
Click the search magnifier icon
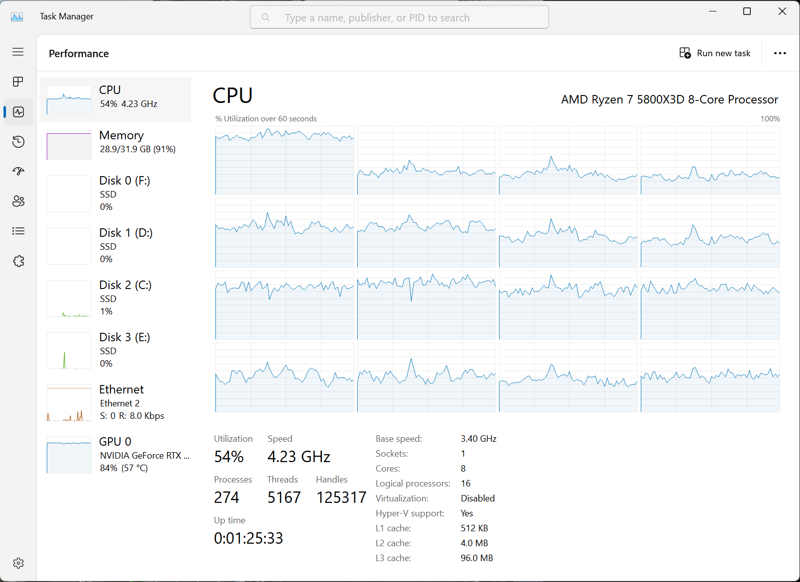pos(266,17)
